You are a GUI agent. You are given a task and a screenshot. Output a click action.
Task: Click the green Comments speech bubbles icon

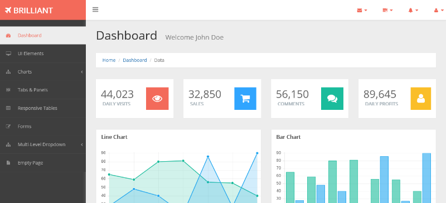pyautogui.click(x=332, y=99)
